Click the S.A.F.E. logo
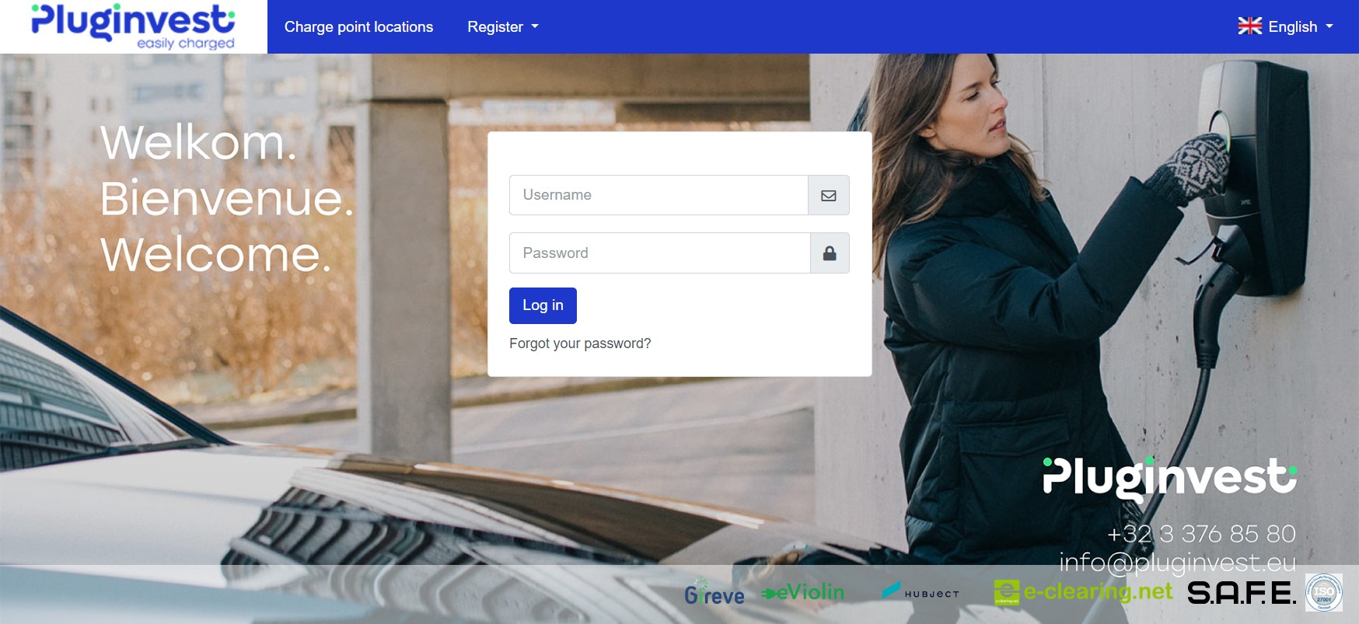This screenshot has width=1359, height=624. pyautogui.click(x=1242, y=593)
